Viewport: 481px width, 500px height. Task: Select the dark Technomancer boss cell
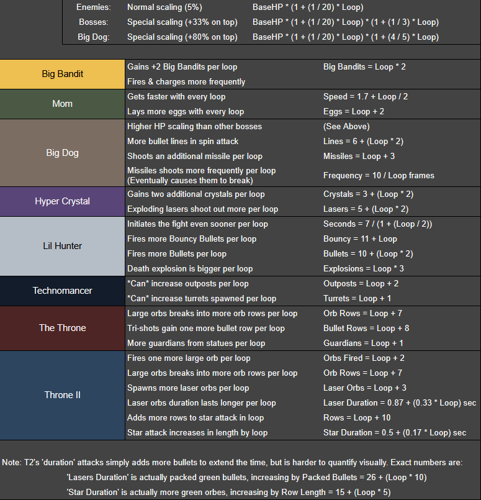[62, 291]
